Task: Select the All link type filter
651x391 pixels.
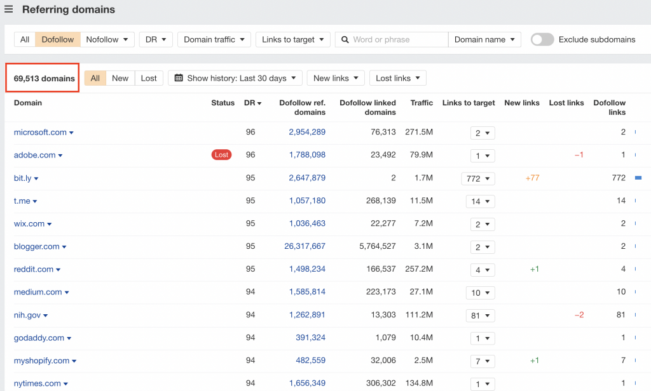Action: (25, 39)
